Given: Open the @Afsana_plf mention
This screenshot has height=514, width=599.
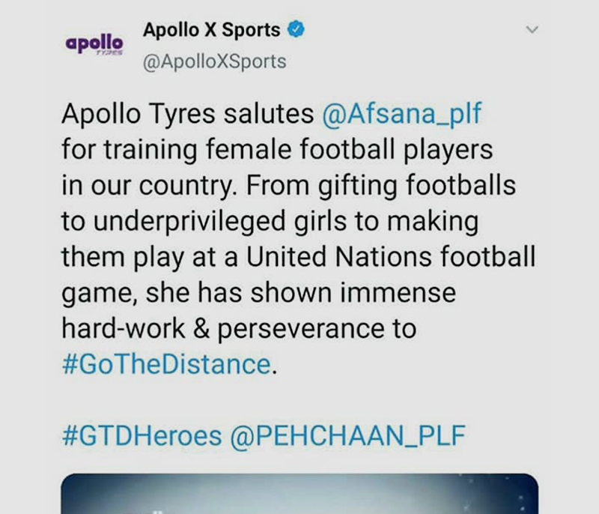Looking at the screenshot, I should pos(401,113).
